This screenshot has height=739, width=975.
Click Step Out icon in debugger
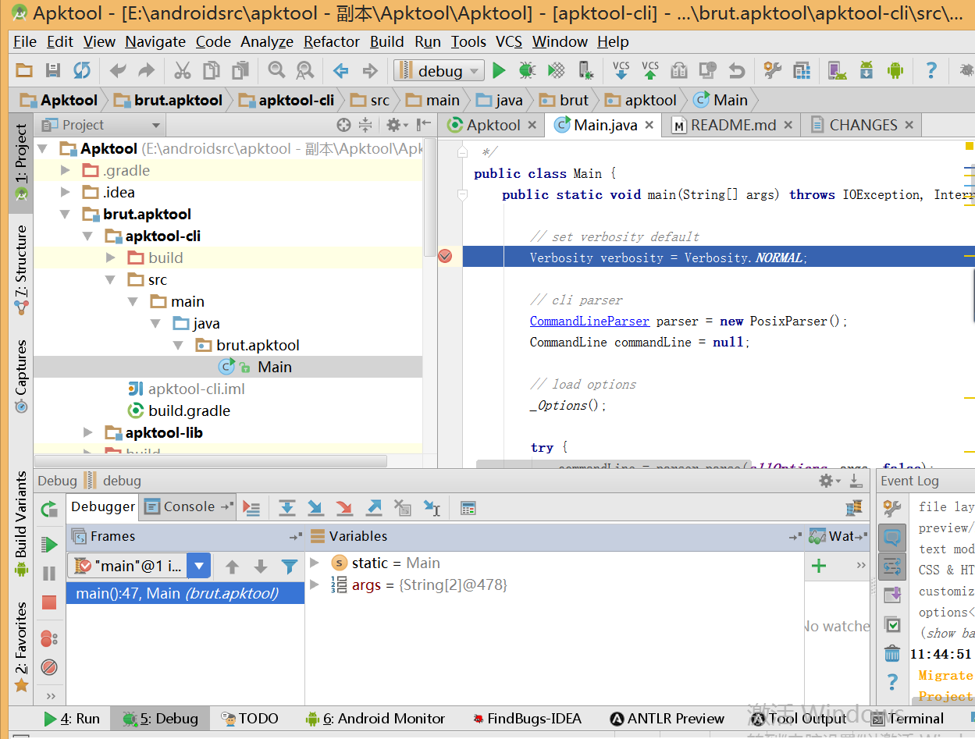[374, 508]
